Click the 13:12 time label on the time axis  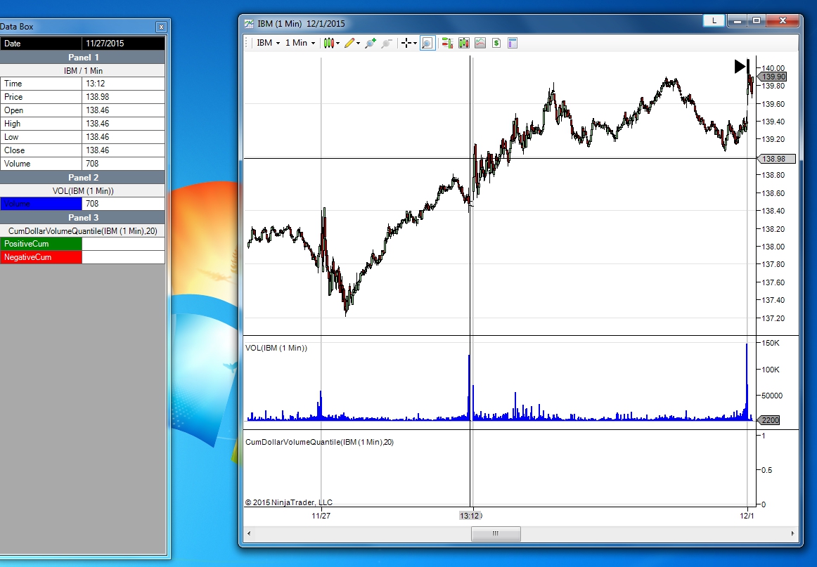pyautogui.click(x=470, y=516)
